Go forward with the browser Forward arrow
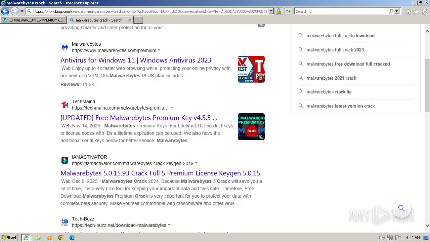Image resolution: width=430 pixels, height=242 pixels. tap(14, 11)
